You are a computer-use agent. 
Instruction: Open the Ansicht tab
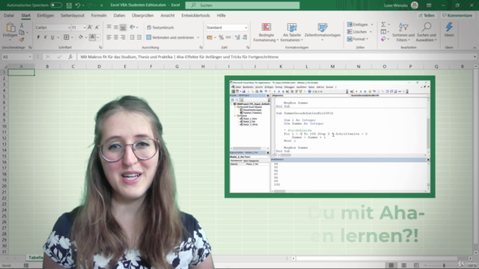pyautogui.click(x=168, y=15)
